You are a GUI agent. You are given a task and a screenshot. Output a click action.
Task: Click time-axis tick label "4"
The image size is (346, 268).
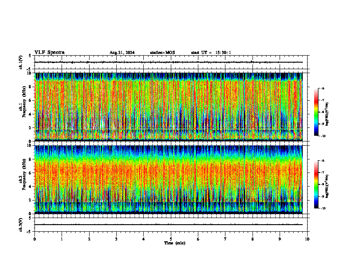pos(144,239)
